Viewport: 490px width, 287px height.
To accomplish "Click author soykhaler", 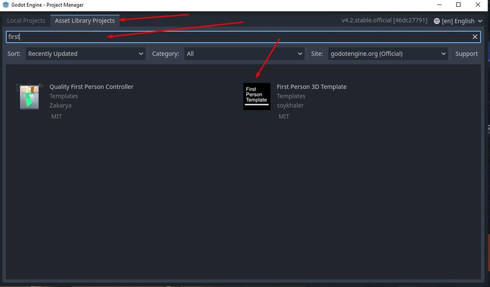I will pyautogui.click(x=290, y=106).
